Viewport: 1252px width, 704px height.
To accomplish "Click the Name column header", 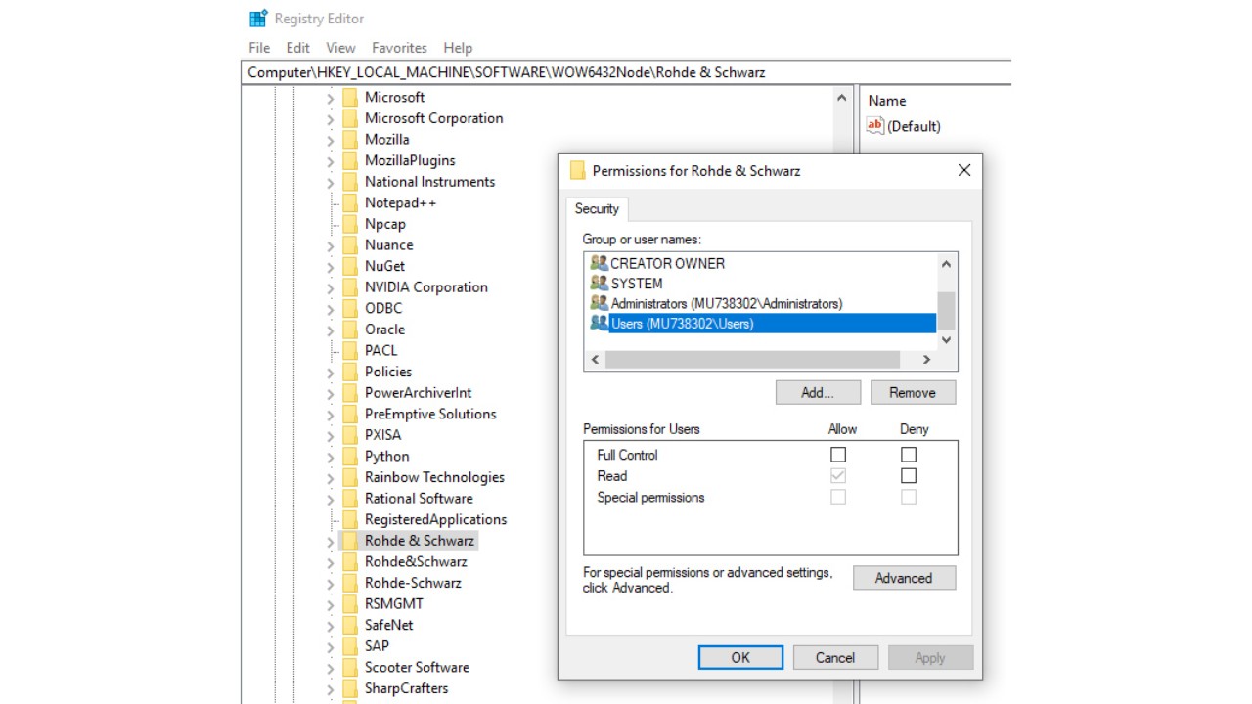I will [x=887, y=101].
